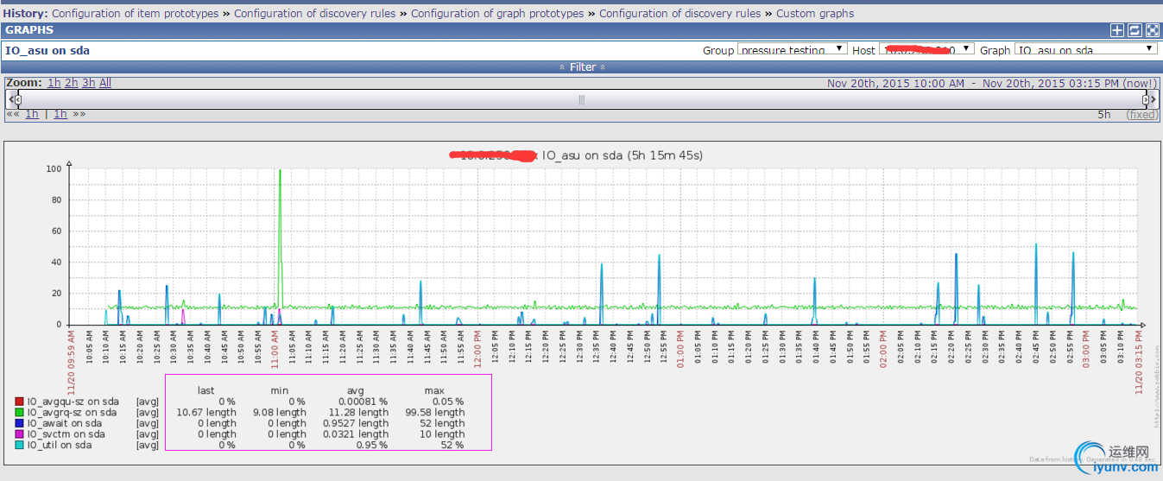Open the Group dropdown

click(x=793, y=50)
